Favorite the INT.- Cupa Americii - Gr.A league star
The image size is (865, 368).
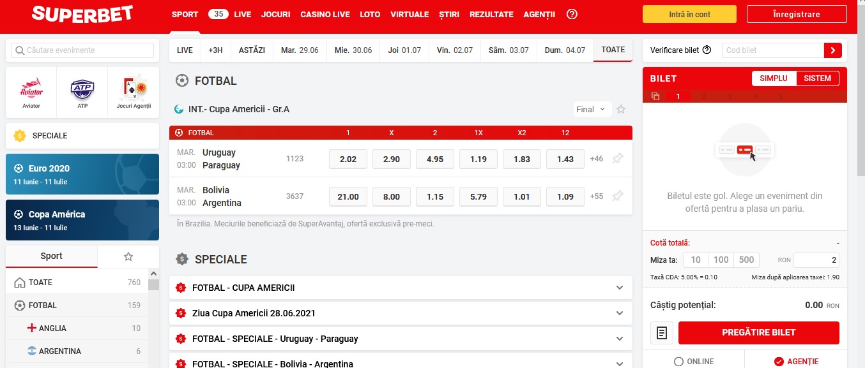point(621,109)
